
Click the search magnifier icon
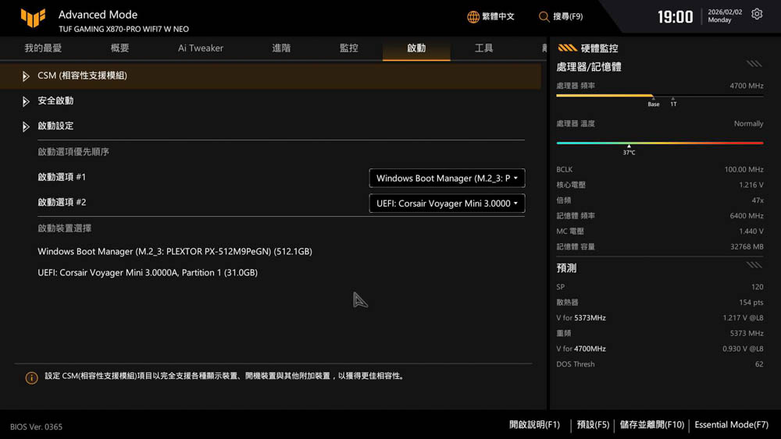pos(544,16)
